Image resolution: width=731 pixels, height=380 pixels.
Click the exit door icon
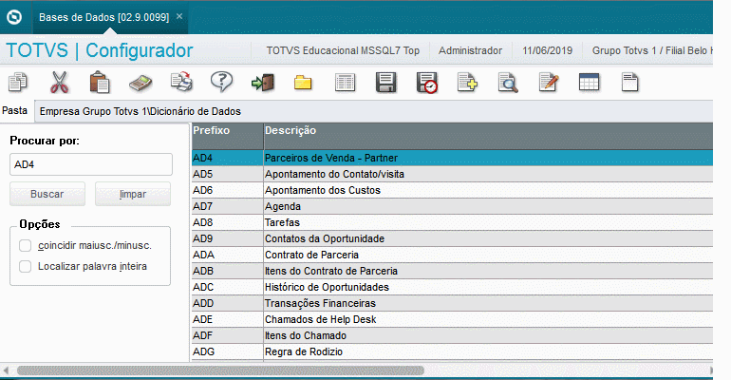pyautogui.click(x=263, y=83)
